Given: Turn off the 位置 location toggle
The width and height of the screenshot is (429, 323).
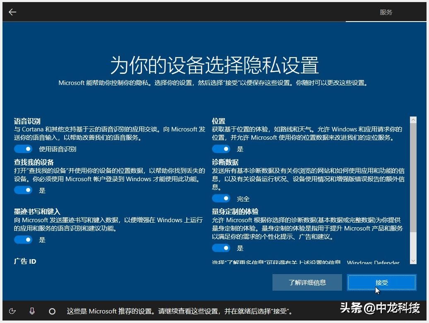Looking at the screenshot, I should [x=221, y=148].
